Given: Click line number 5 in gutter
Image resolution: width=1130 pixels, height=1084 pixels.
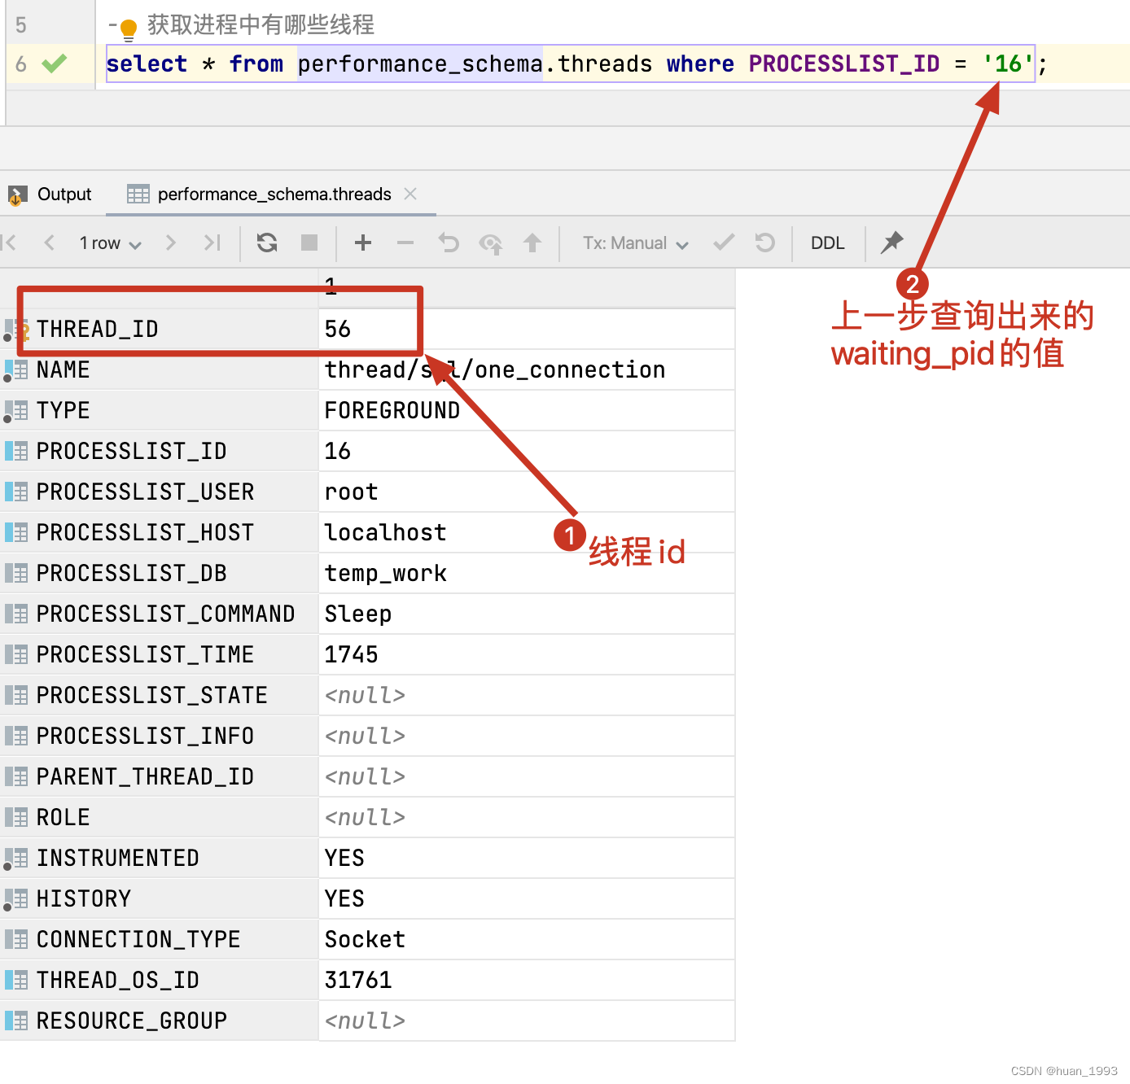Looking at the screenshot, I should pyautogui.click(x=21, y=25).
